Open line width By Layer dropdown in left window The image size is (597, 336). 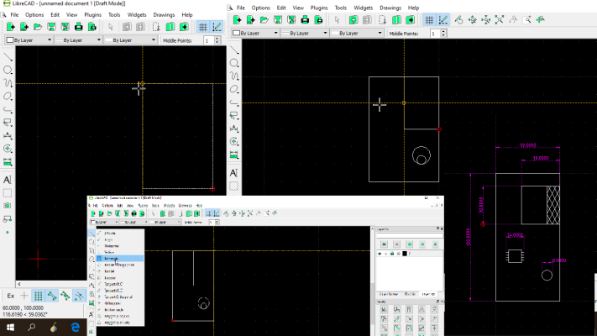click(78, 40)
